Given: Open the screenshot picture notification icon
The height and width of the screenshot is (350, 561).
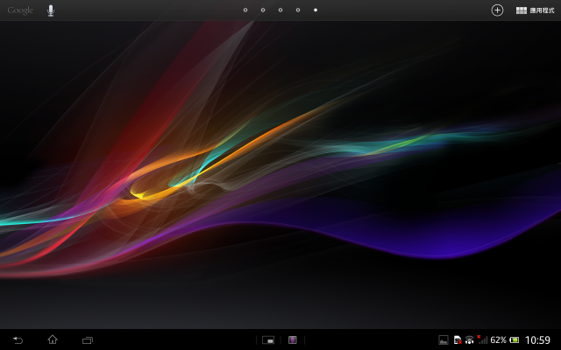Looking at the screenshot, I should [444, 340].
